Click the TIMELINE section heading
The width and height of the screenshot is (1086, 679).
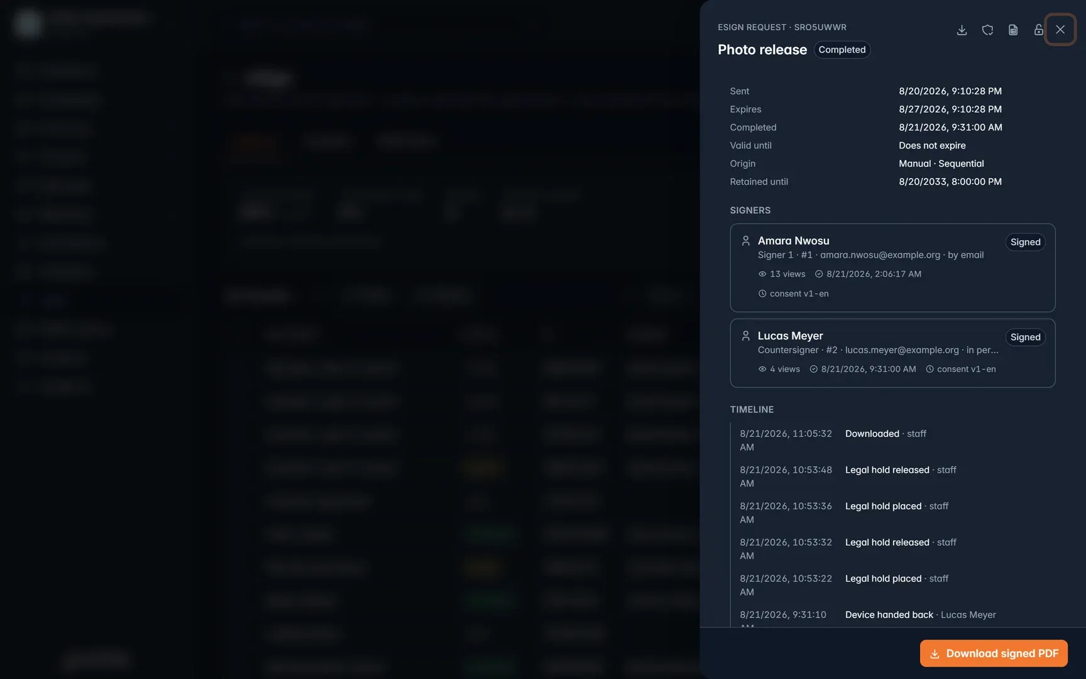[x=752, y=410]
